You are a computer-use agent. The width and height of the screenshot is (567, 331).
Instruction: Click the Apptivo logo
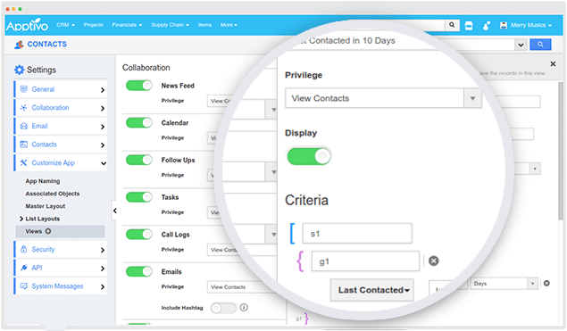[x=27, y=25]
